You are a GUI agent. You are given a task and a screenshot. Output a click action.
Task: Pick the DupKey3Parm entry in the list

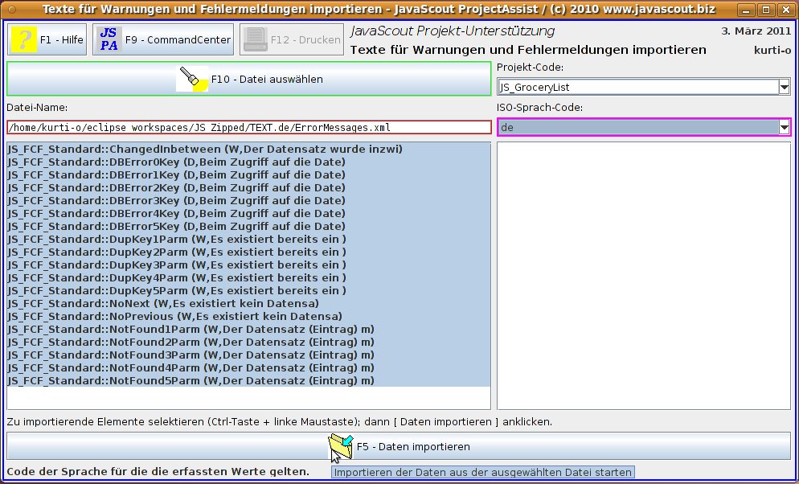click(x=176, y=265)
